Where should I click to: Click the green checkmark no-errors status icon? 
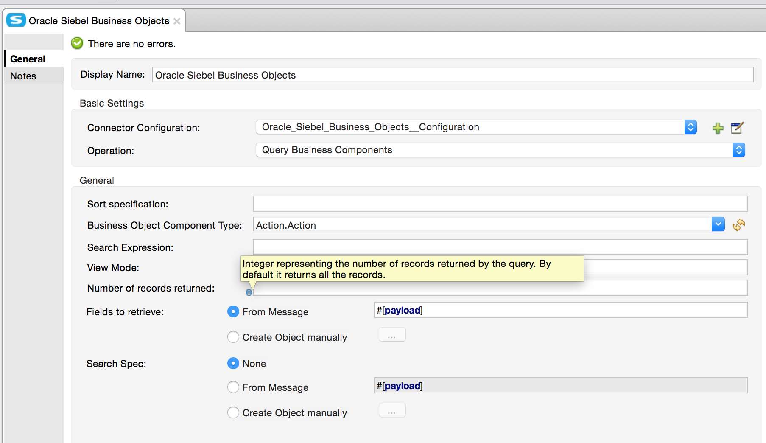tap(77, 43)
